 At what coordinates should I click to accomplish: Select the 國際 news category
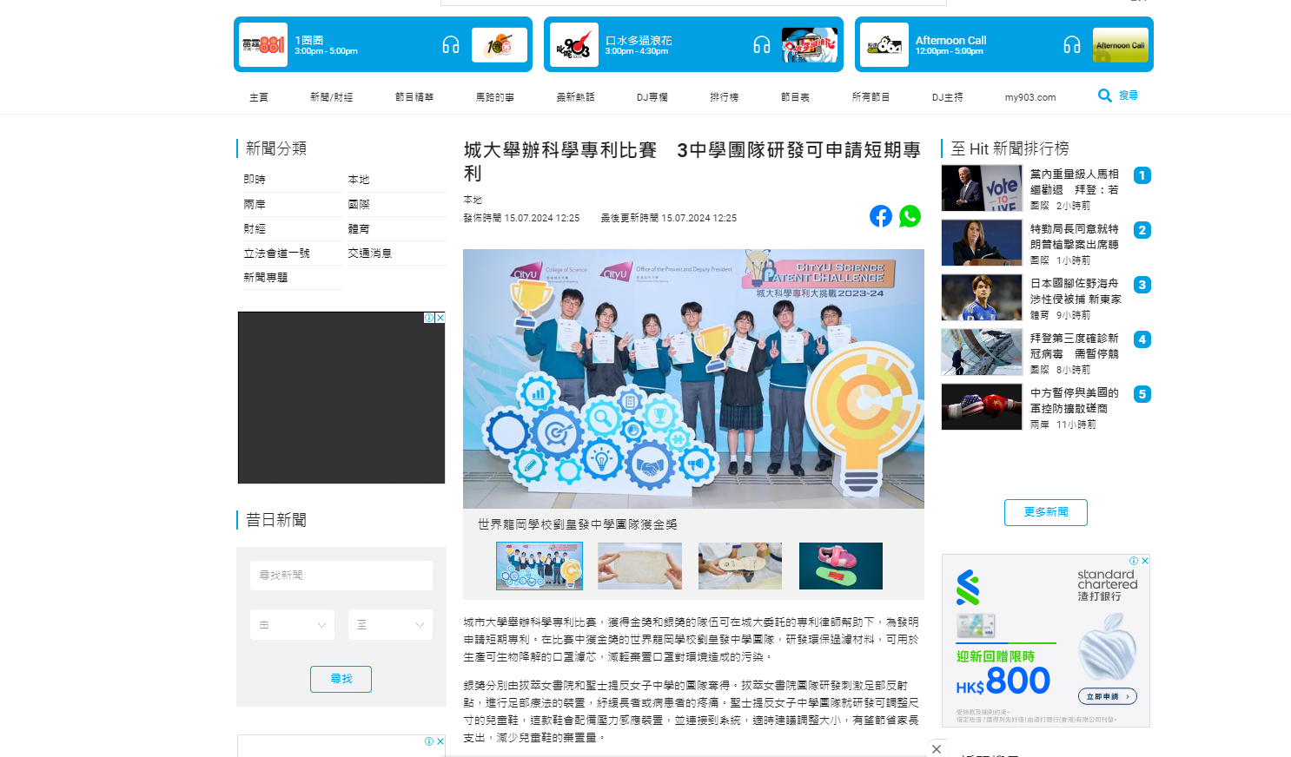[359, 205]
